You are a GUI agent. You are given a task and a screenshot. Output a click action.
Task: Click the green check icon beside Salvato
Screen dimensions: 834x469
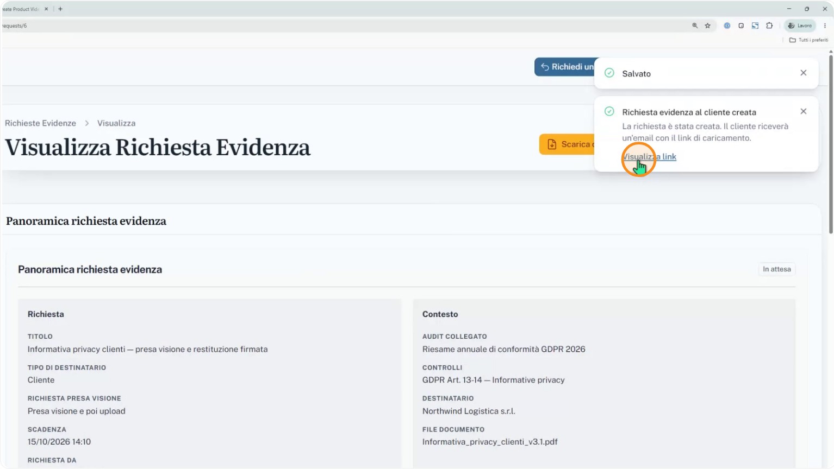609,73
